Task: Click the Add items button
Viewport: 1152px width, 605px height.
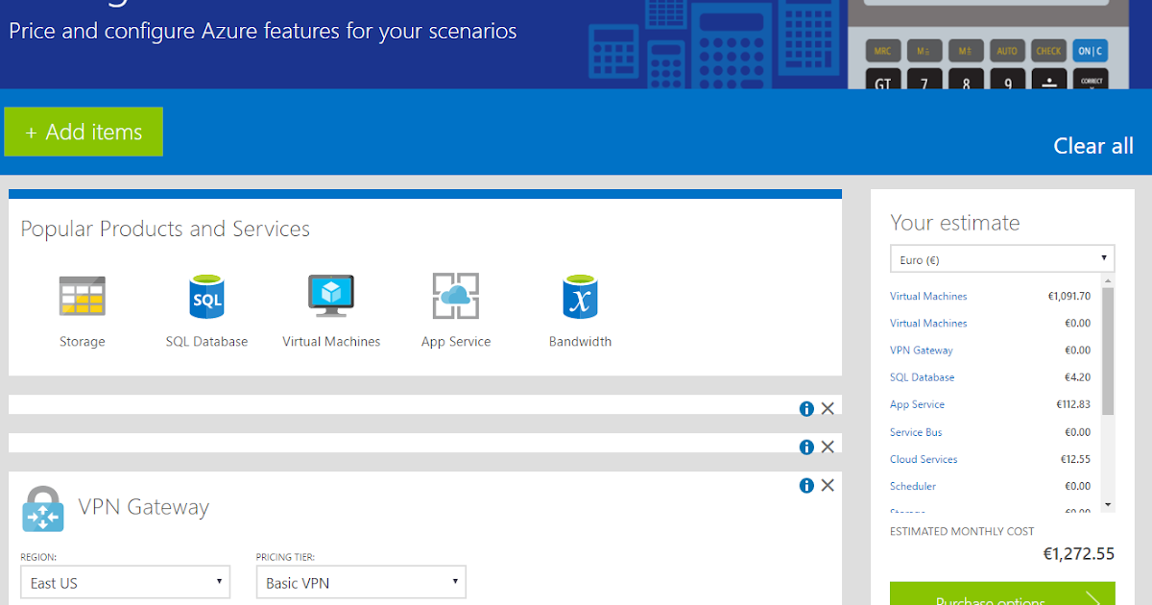Action: pos(84,132)
